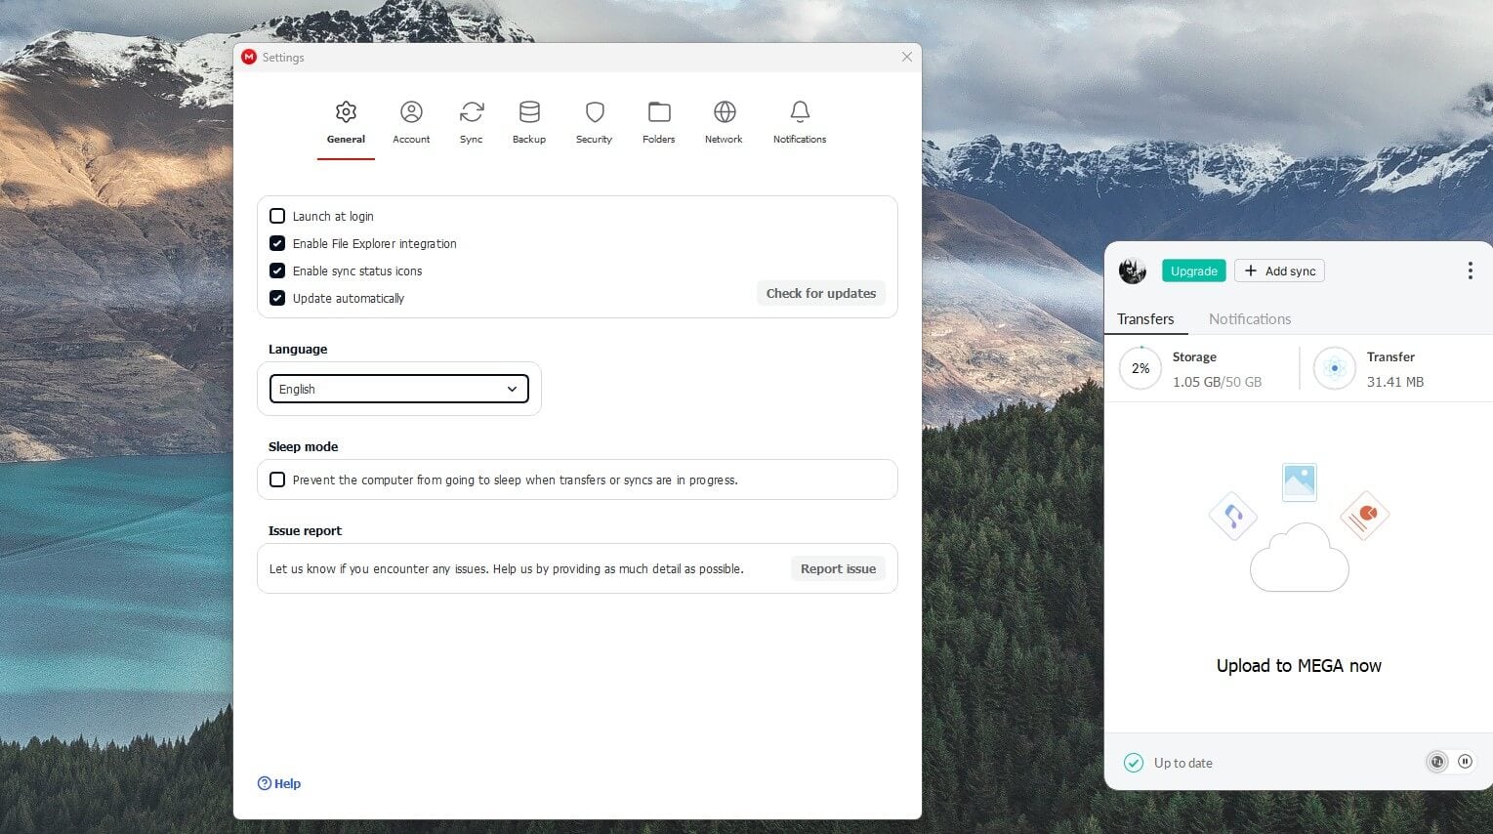Click the 2% storage progress ring
Screen dimensions: 1493x834
pos(1140,368)
